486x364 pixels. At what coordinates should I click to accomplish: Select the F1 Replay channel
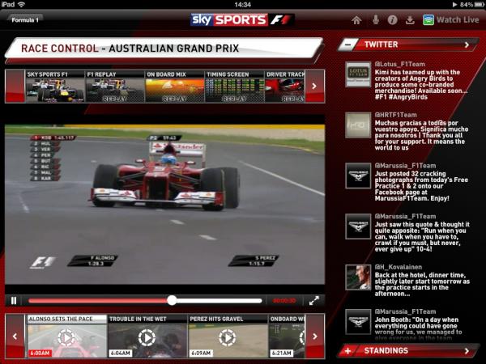[115, 87]
